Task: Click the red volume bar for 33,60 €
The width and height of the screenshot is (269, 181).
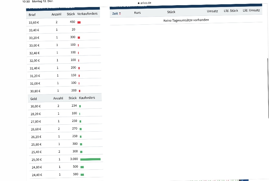Action: point(79,23)
